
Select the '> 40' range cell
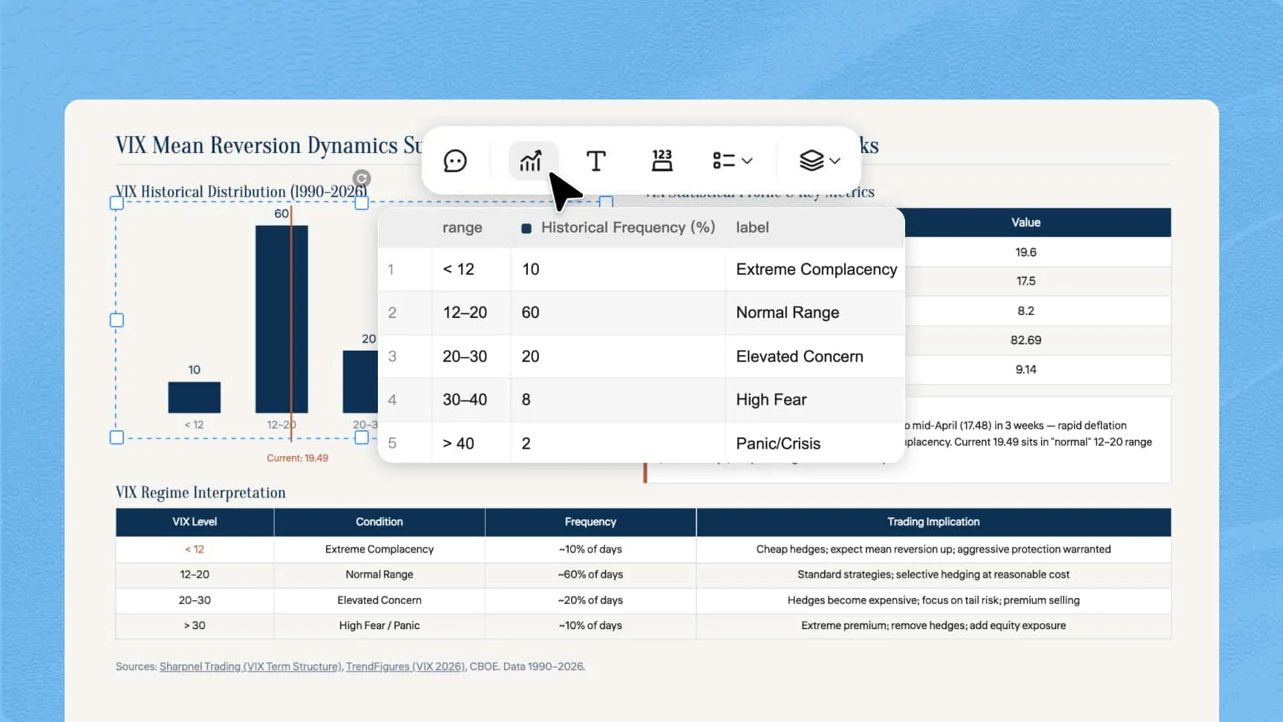tap(471, 443)
